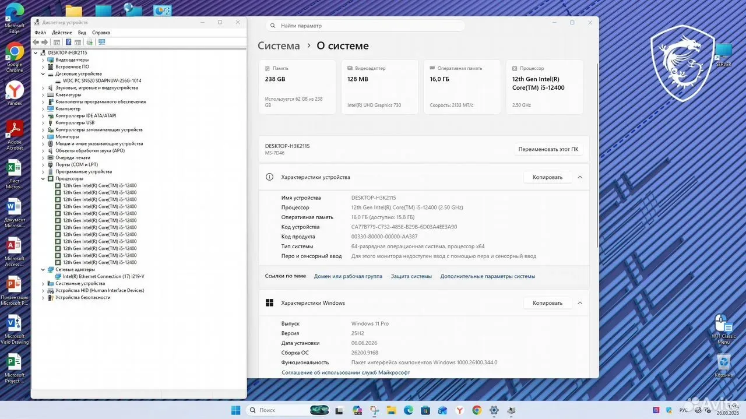This screenshot has height=419, width=746.
Task: Collapse Характеристики устройства section chevron
Action: click(580, 177)
